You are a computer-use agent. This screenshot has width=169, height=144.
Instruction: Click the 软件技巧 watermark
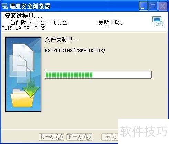(144, 131)
